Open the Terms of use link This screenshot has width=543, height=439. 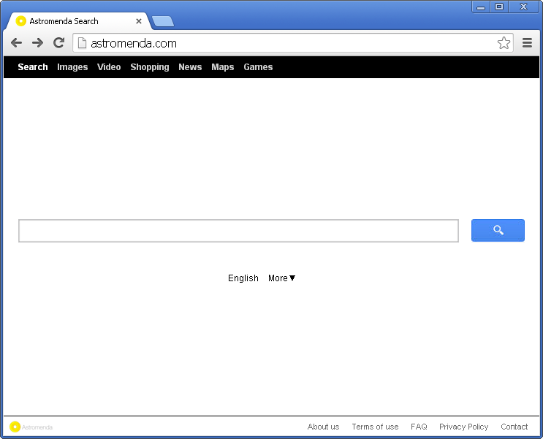[375, 427]
